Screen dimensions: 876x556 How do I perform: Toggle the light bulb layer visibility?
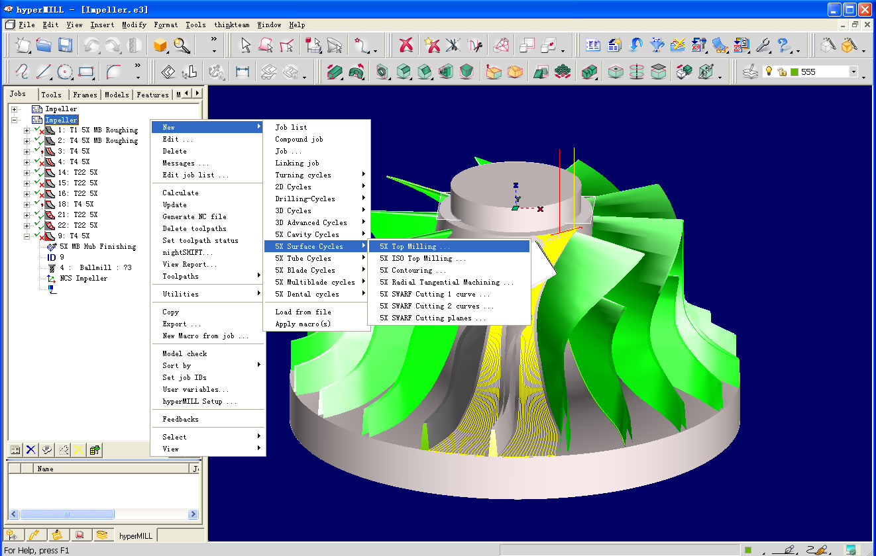pyautogui.click(x=769, y=71)
